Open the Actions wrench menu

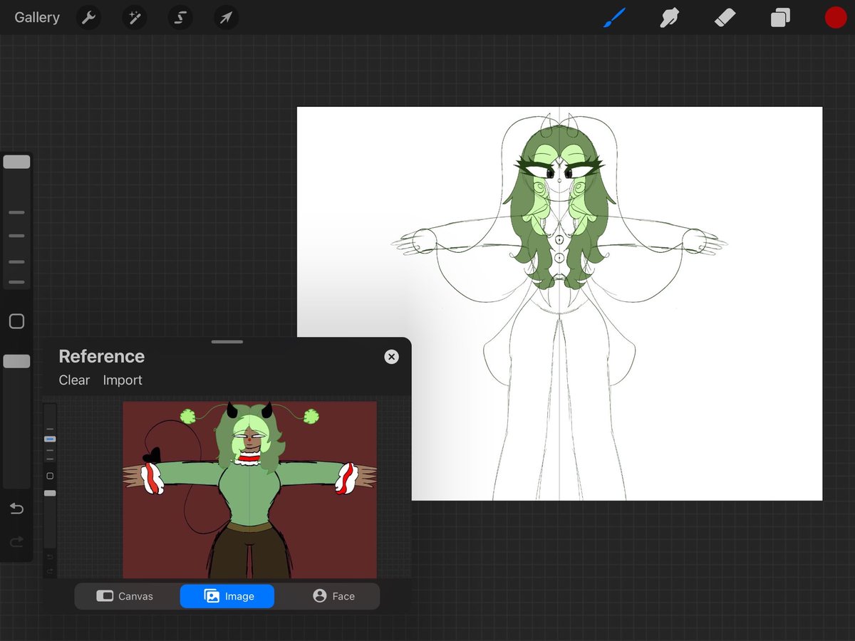point(88,18)
